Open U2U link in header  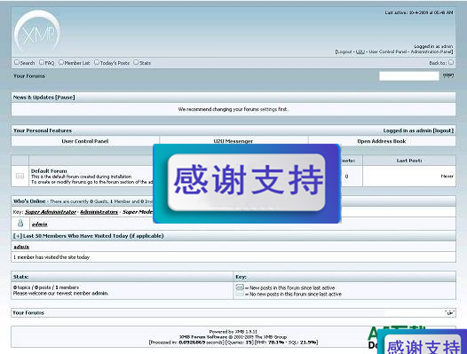(x=360, y=51)
